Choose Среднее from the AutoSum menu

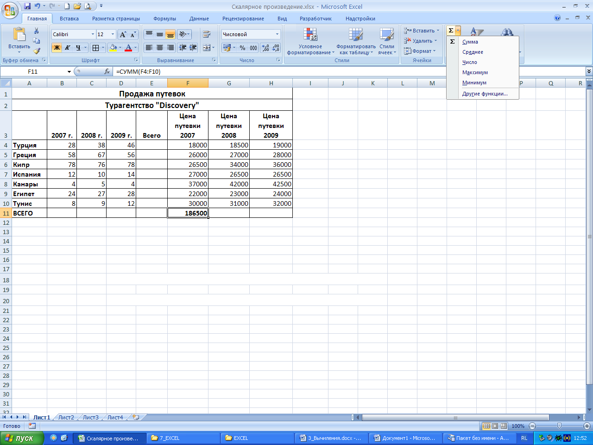483,52
